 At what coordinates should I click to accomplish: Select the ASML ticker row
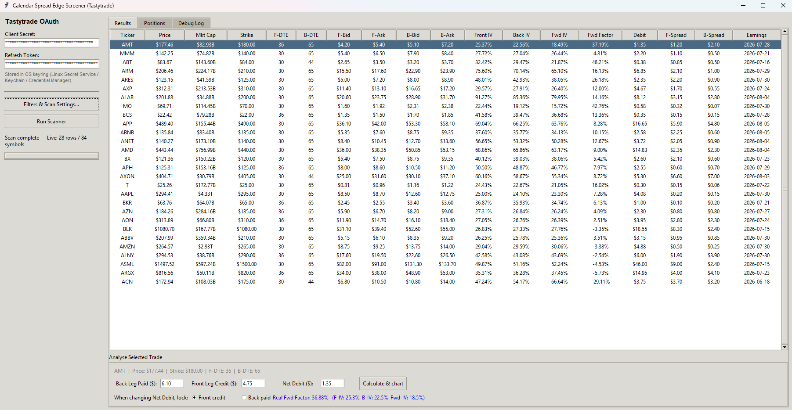click(445, 264)
